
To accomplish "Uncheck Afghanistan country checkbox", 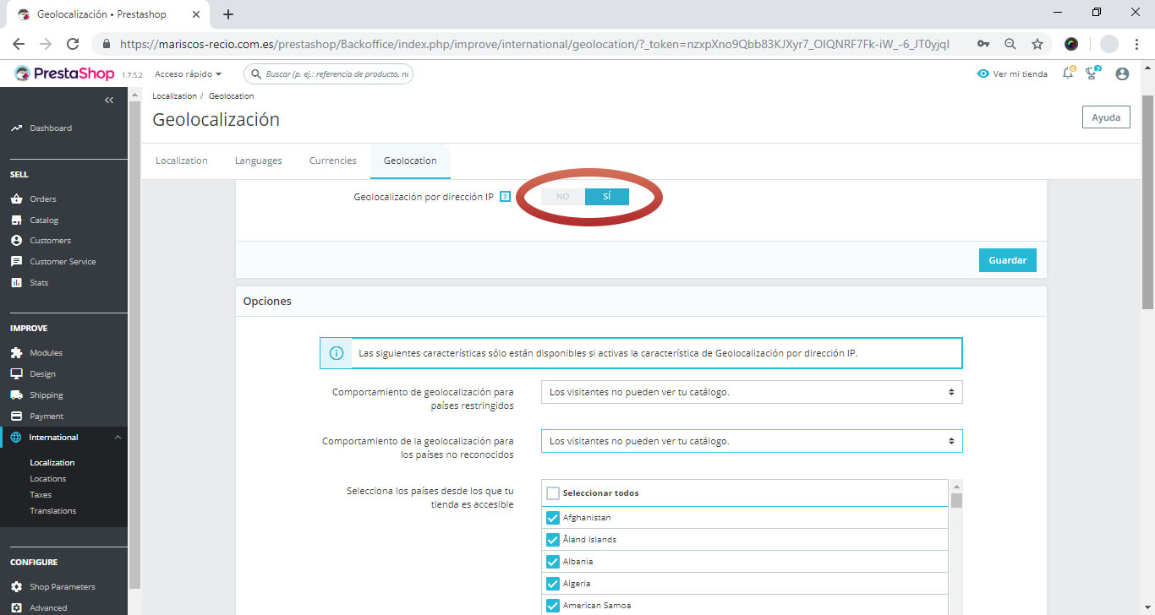I will coord(553,518).
